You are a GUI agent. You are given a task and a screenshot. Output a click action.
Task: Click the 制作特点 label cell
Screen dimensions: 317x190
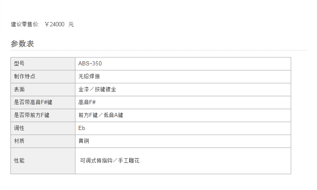tap(43, 77)
